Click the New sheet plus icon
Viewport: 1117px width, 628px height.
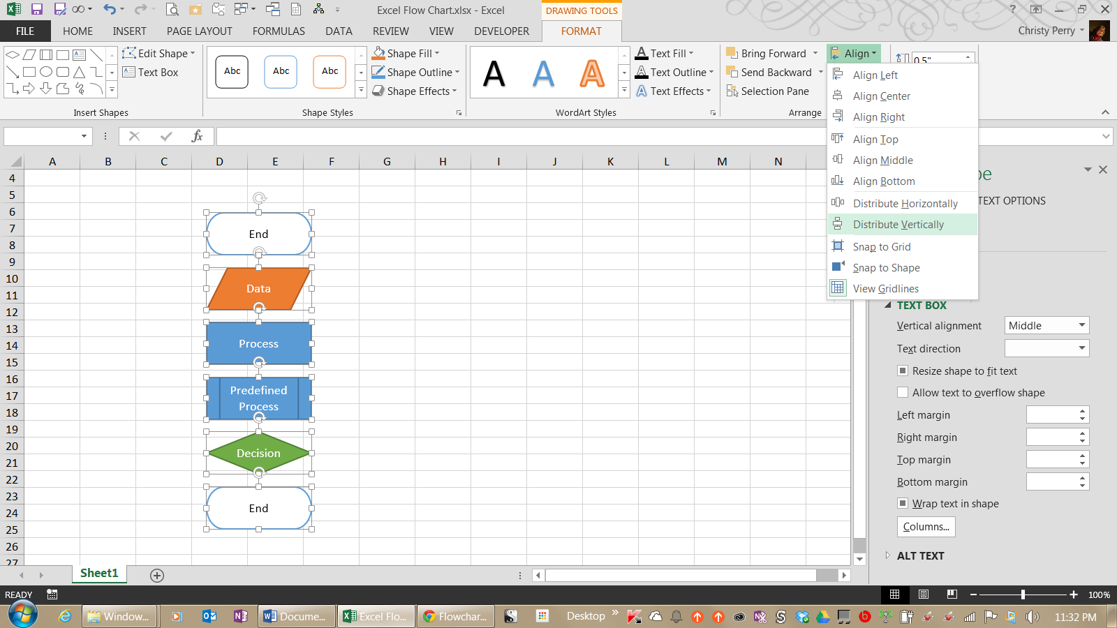click(157, 575)
